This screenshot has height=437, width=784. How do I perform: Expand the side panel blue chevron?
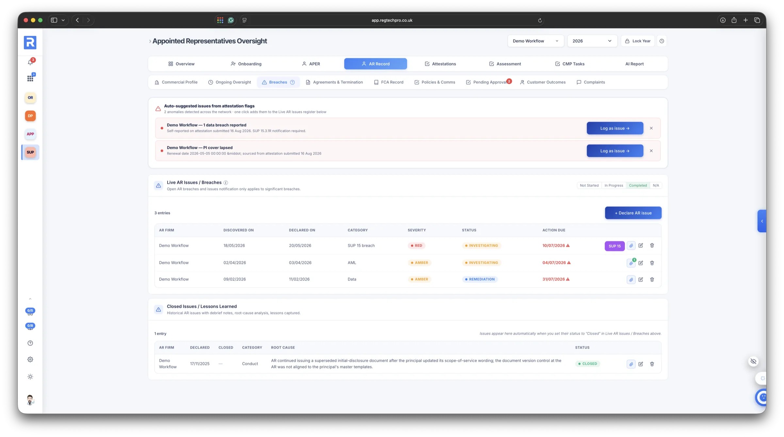(x=762, y=221)
